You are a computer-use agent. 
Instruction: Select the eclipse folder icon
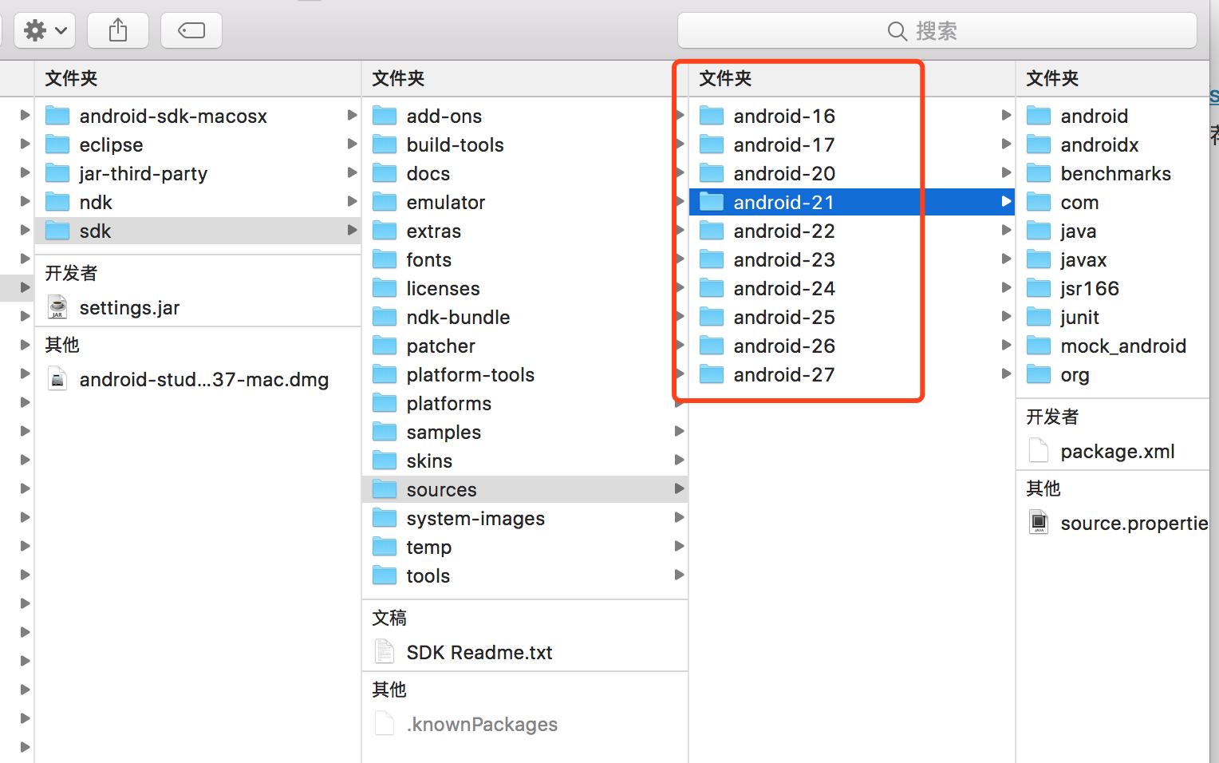tap(57, 145)
